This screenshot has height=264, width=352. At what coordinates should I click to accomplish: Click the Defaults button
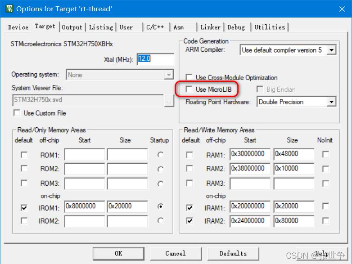click(x=233, y=254)
